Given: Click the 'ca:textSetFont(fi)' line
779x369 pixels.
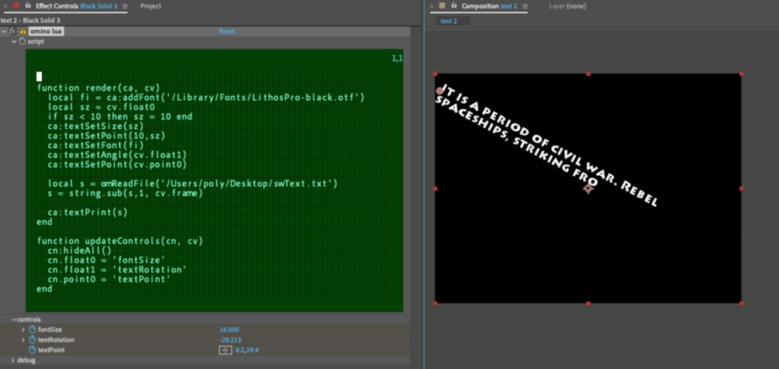Looking at the screenshot, I should point(96,146).
